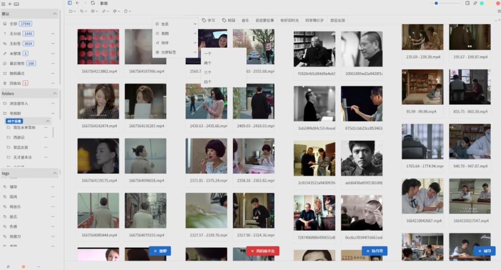Click more options dots for 西游记 folder

45,138
